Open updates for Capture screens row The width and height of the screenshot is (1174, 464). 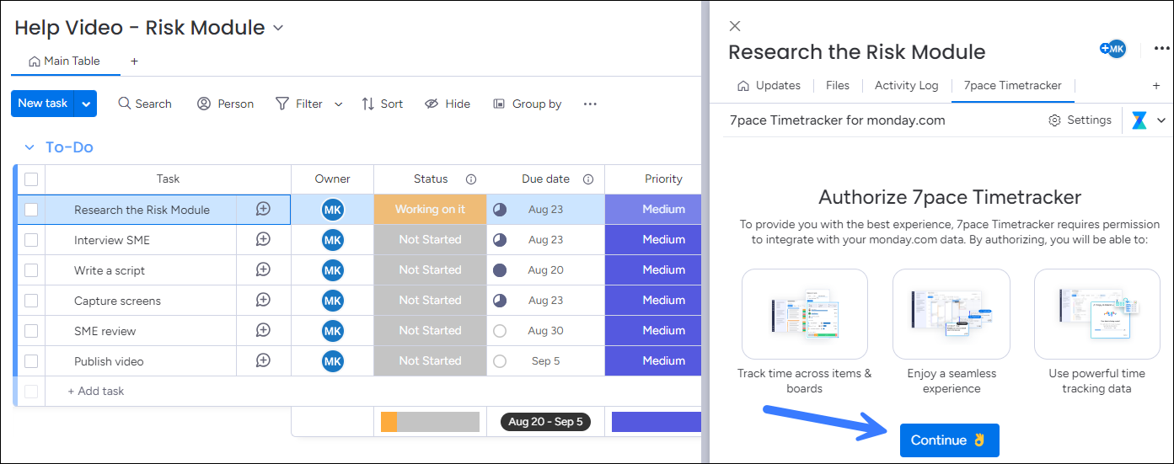click(x=263, y=300)
